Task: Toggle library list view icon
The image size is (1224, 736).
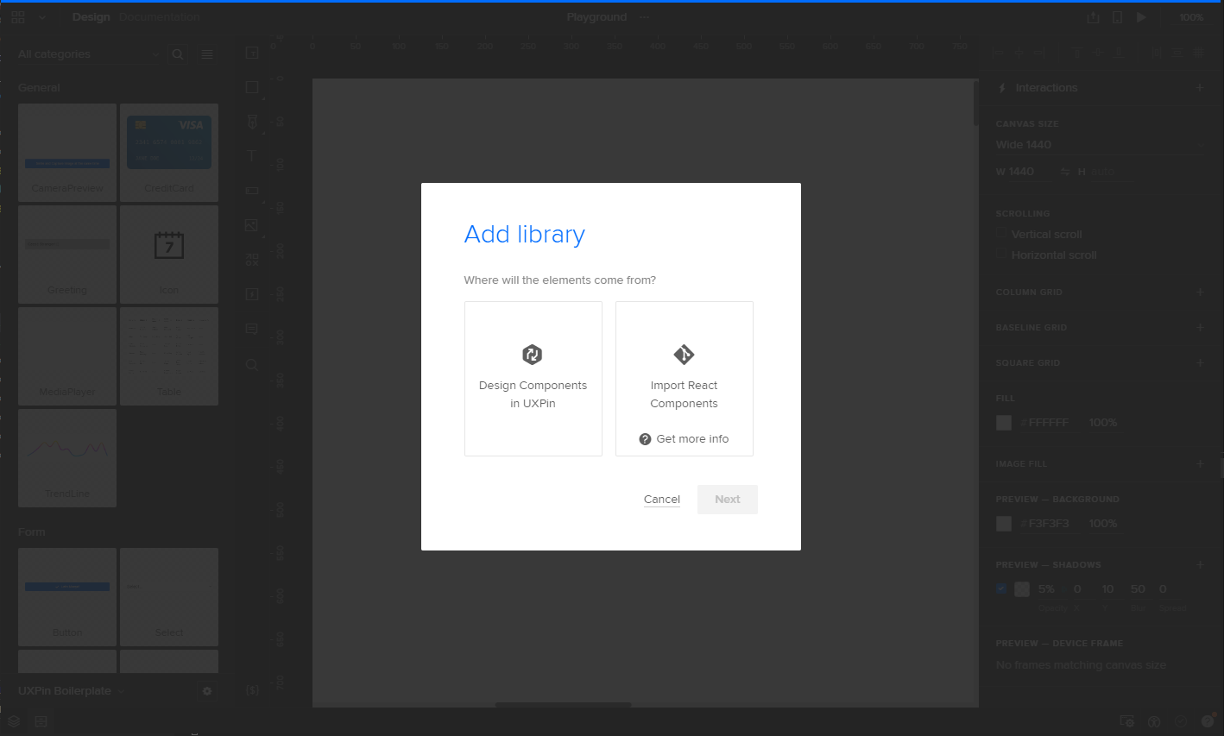Action: [x=207, y=54]
